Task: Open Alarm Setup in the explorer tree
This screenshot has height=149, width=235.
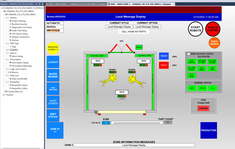Action: [17, 56]
